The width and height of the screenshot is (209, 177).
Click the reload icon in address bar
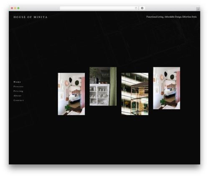click(136, 8)
